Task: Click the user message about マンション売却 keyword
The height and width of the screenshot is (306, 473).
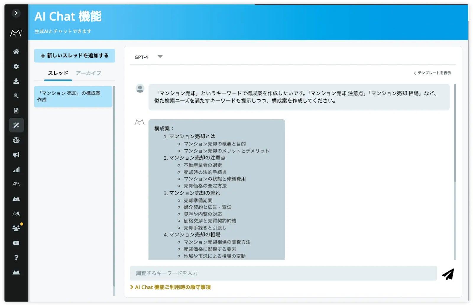Action: point(299,97)
